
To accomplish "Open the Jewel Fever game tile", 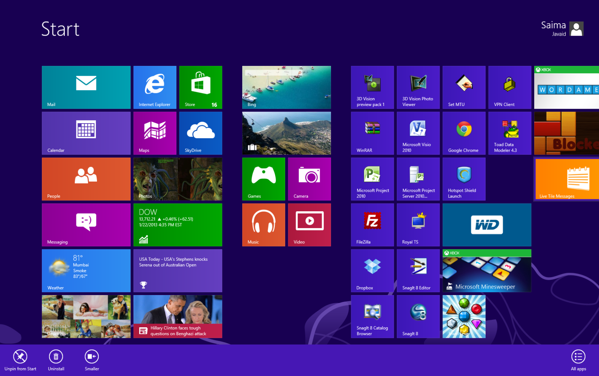I will (464, 316).
